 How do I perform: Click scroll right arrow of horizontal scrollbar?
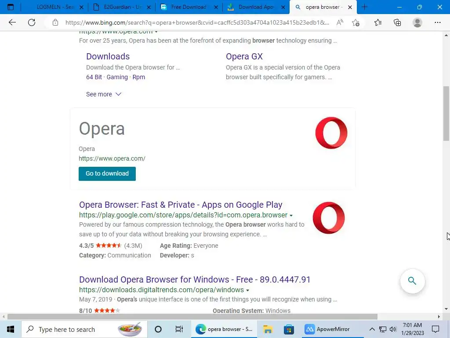pos(439,317)
